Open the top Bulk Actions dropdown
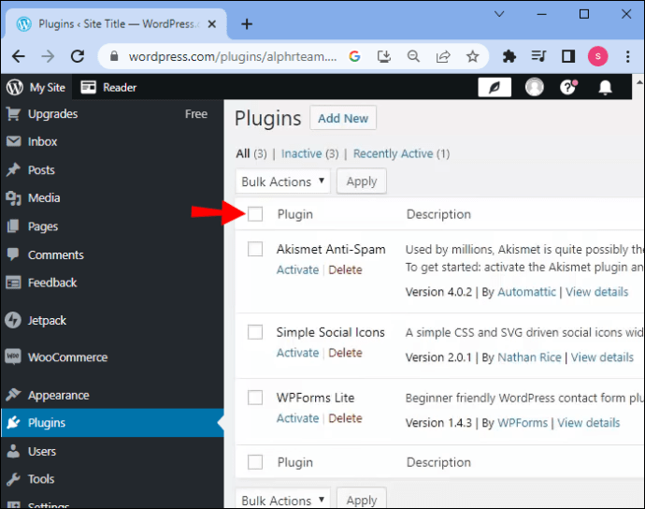This screenshot has width=645, height=509. [x=283, y=182]
